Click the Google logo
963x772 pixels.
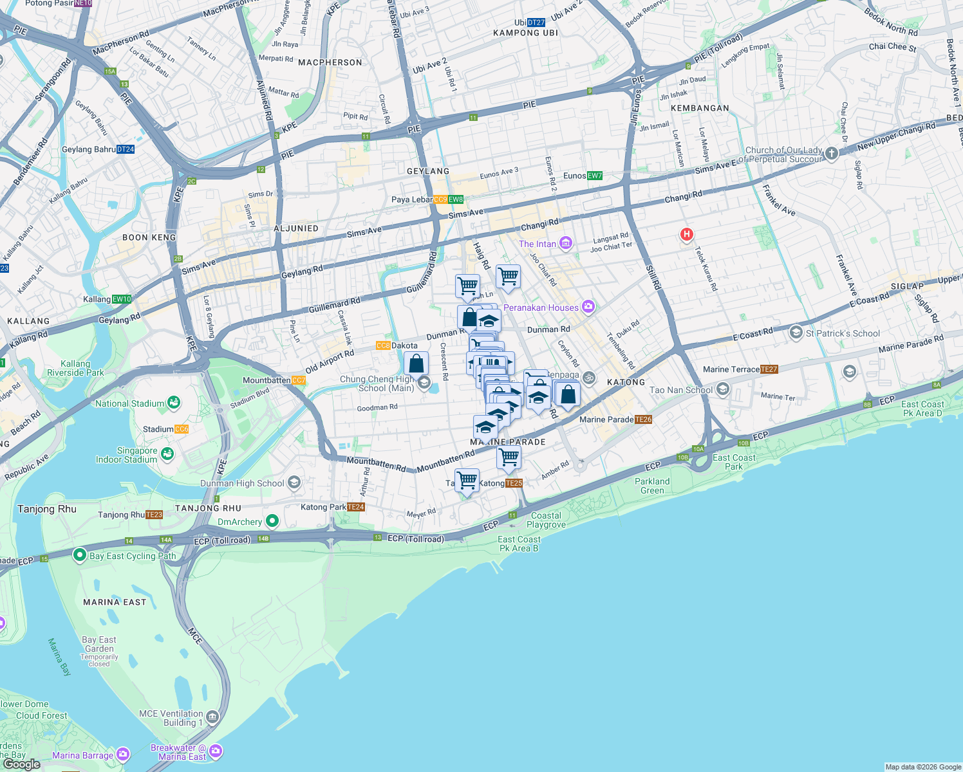21,764
